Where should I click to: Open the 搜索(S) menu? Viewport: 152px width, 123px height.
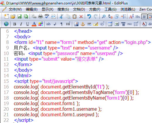pyautogui.click(x=63, y=9)
